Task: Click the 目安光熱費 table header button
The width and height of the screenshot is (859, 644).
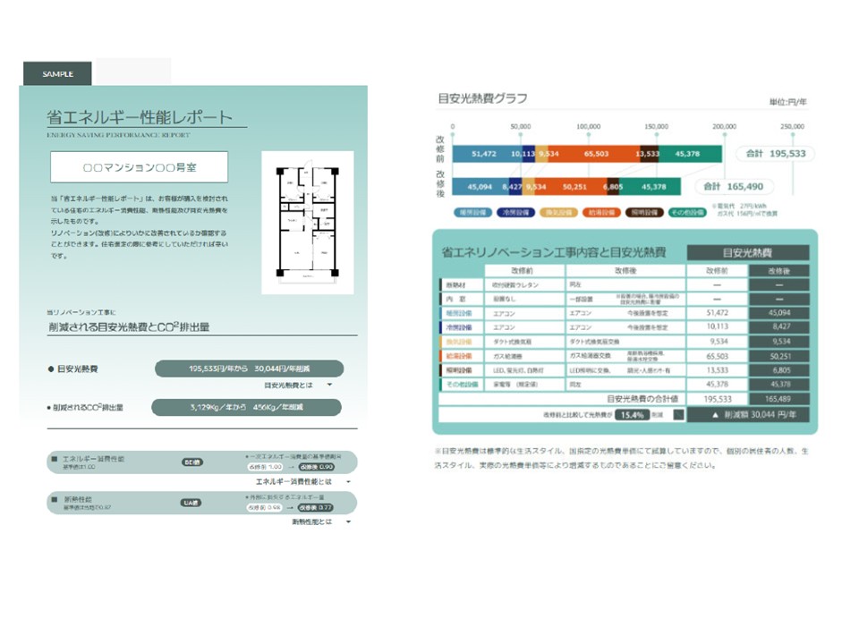Action: [x=747, y=253]
